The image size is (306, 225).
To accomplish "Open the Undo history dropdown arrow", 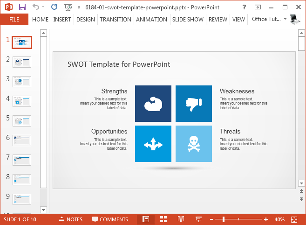I will tap(43, 7).
